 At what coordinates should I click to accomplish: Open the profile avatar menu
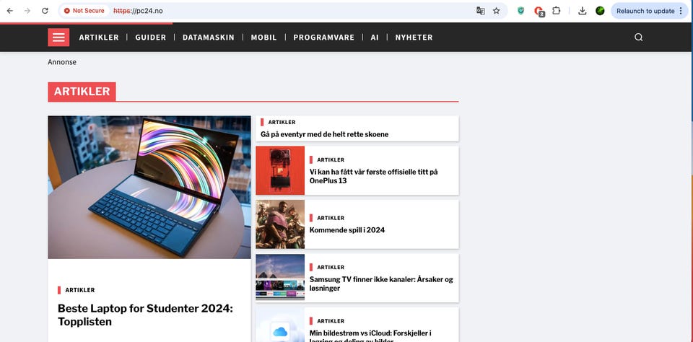coord(600,11)
